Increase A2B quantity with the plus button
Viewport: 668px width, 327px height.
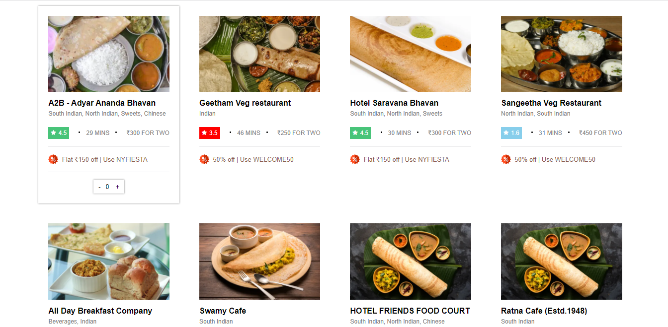(117, 187)
